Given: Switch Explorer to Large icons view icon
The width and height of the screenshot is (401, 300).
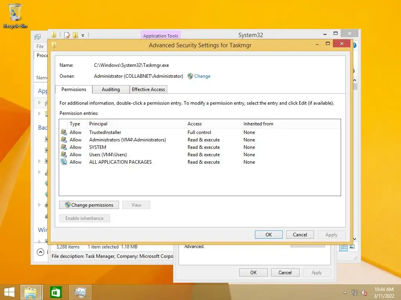Looking at the screenshot, I should click(x=352, y=247).
